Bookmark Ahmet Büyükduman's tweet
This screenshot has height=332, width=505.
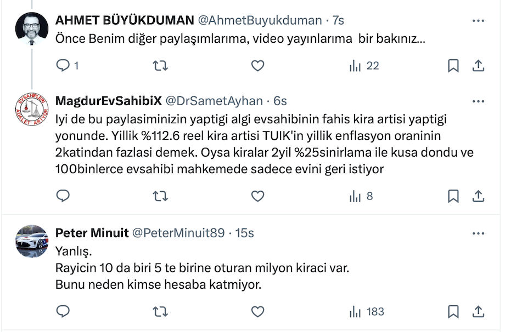(453, 66)
